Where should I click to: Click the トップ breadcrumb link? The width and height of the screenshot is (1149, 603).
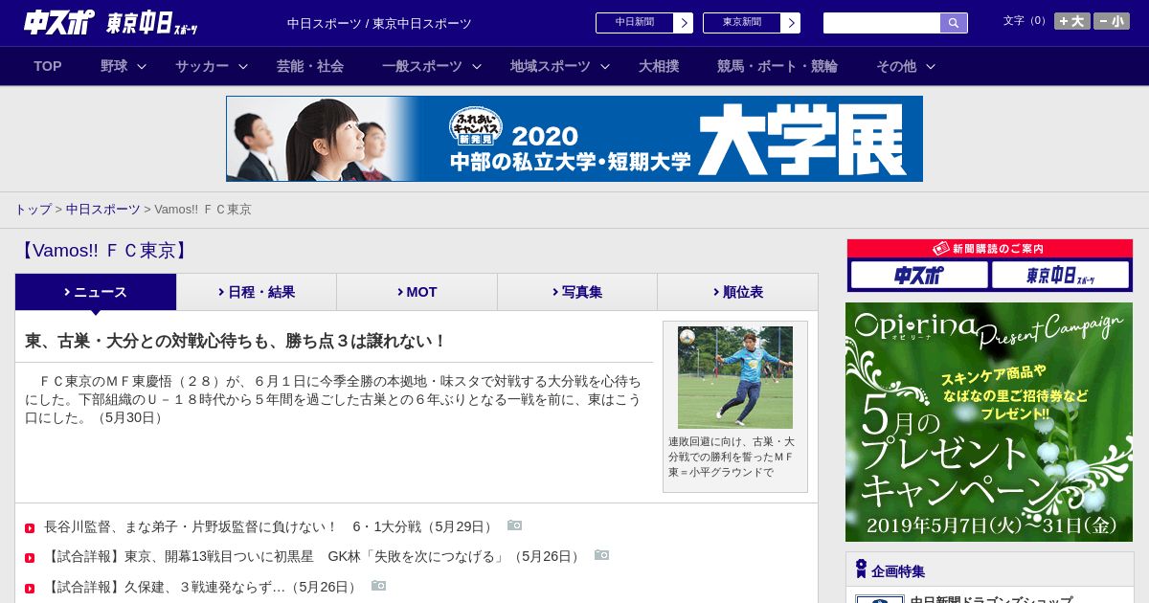pos(33,209)
